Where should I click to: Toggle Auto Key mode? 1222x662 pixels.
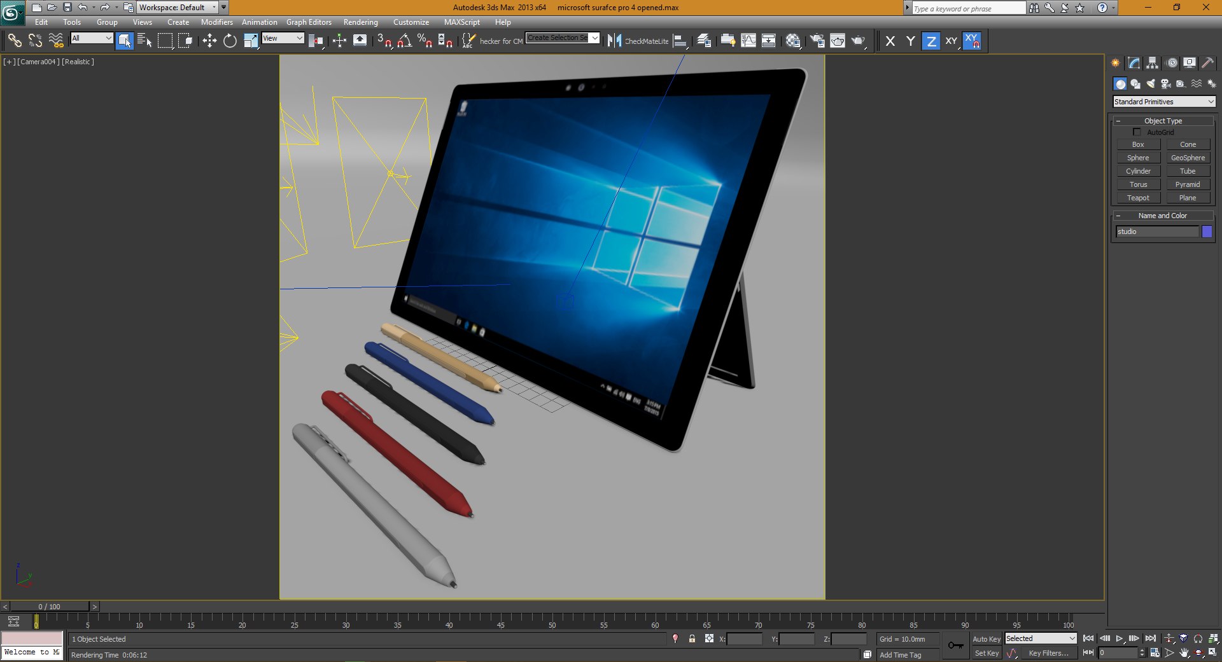point(987,639)
